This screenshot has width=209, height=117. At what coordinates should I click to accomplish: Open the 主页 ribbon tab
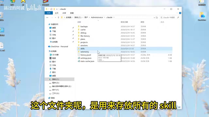pos(56,13)
